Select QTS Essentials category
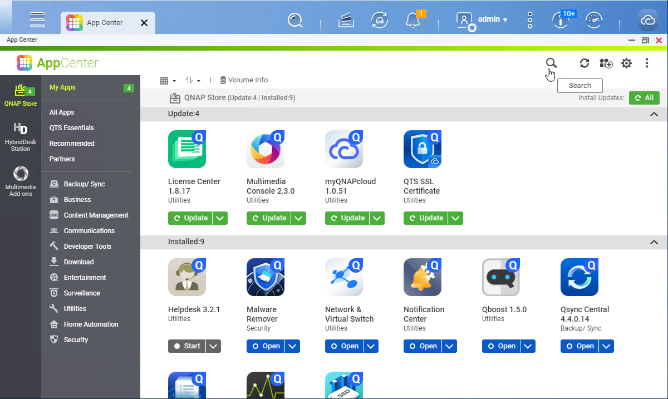Viewport: 668px width, 399px height. tap(72, 128)
